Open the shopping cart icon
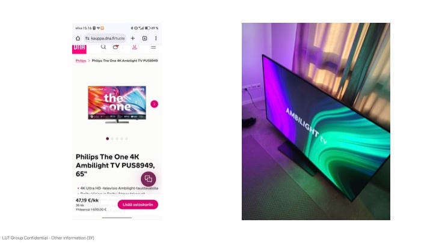The width and height of the screenshot is (433, 243). [x=115, y=47]
